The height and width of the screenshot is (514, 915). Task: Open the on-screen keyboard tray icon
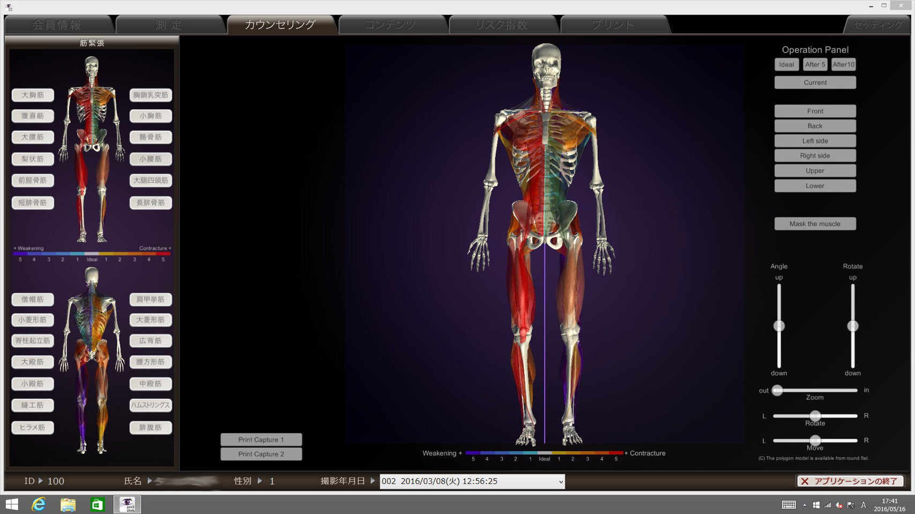coord(788,505)
